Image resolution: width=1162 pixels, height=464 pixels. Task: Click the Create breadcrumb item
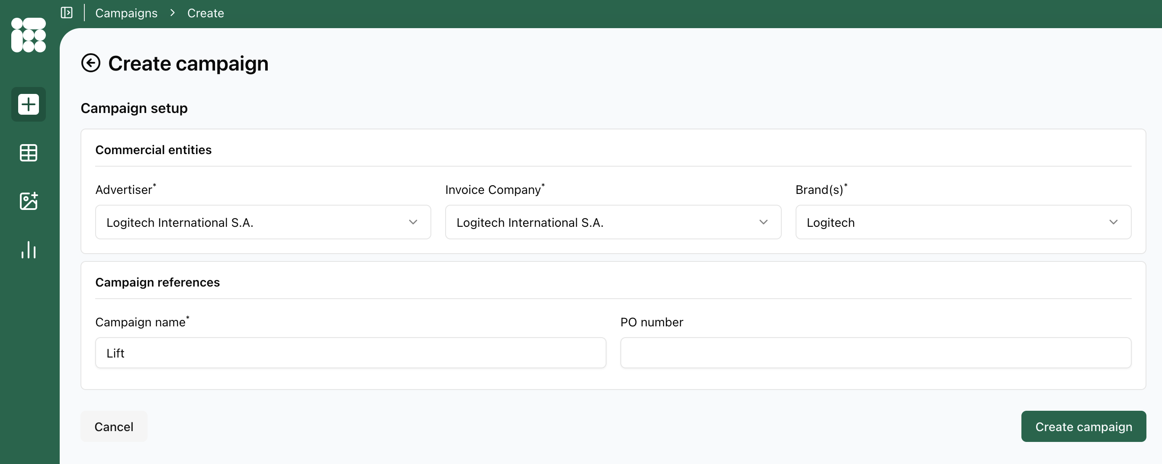click(x=205, y=13)
